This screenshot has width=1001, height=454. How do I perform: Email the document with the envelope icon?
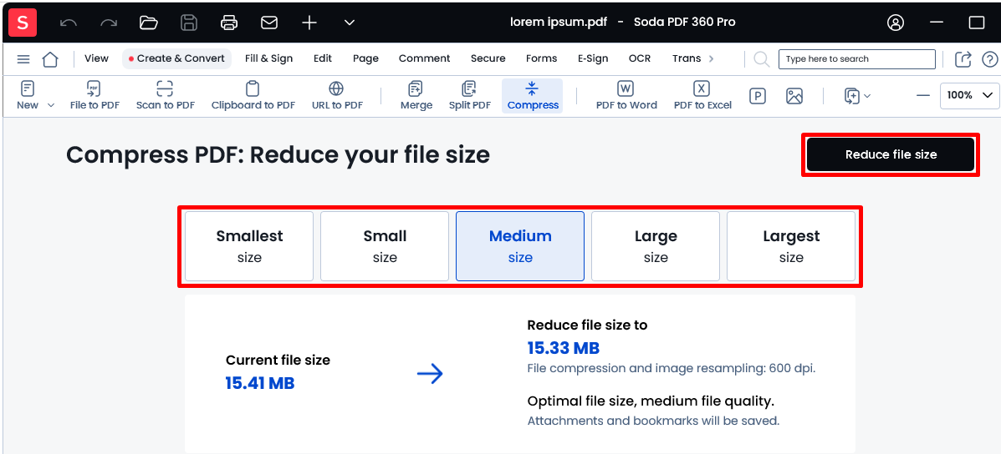pos(269,23)
